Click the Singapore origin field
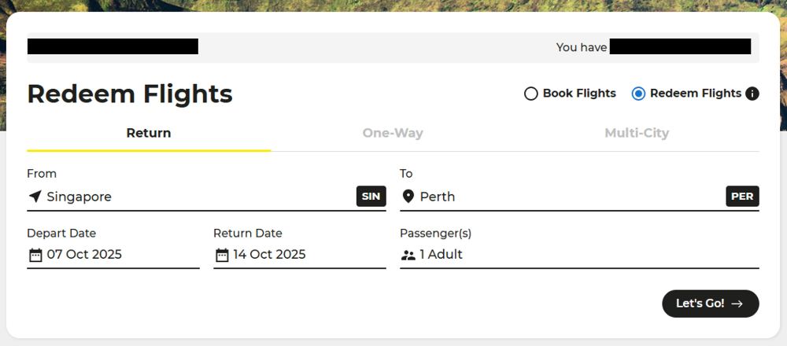787x346 pixels. (79, 197)
